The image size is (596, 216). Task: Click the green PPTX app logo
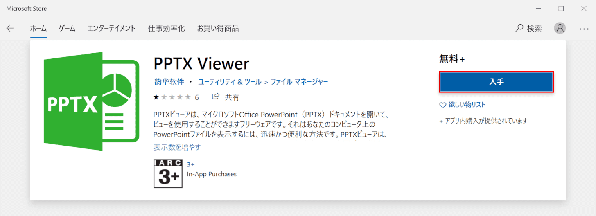pos(92,101)
